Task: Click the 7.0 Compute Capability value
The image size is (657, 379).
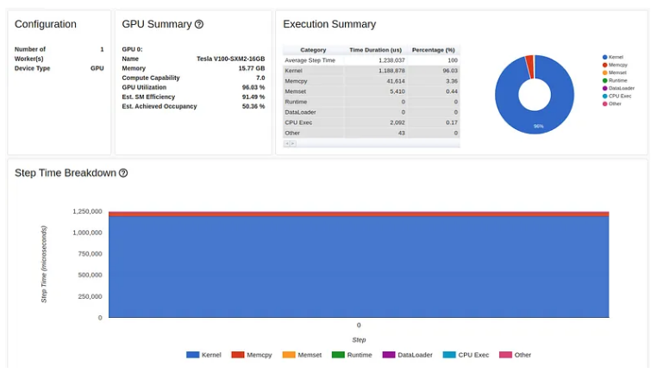Action: [x=260, y=78]
